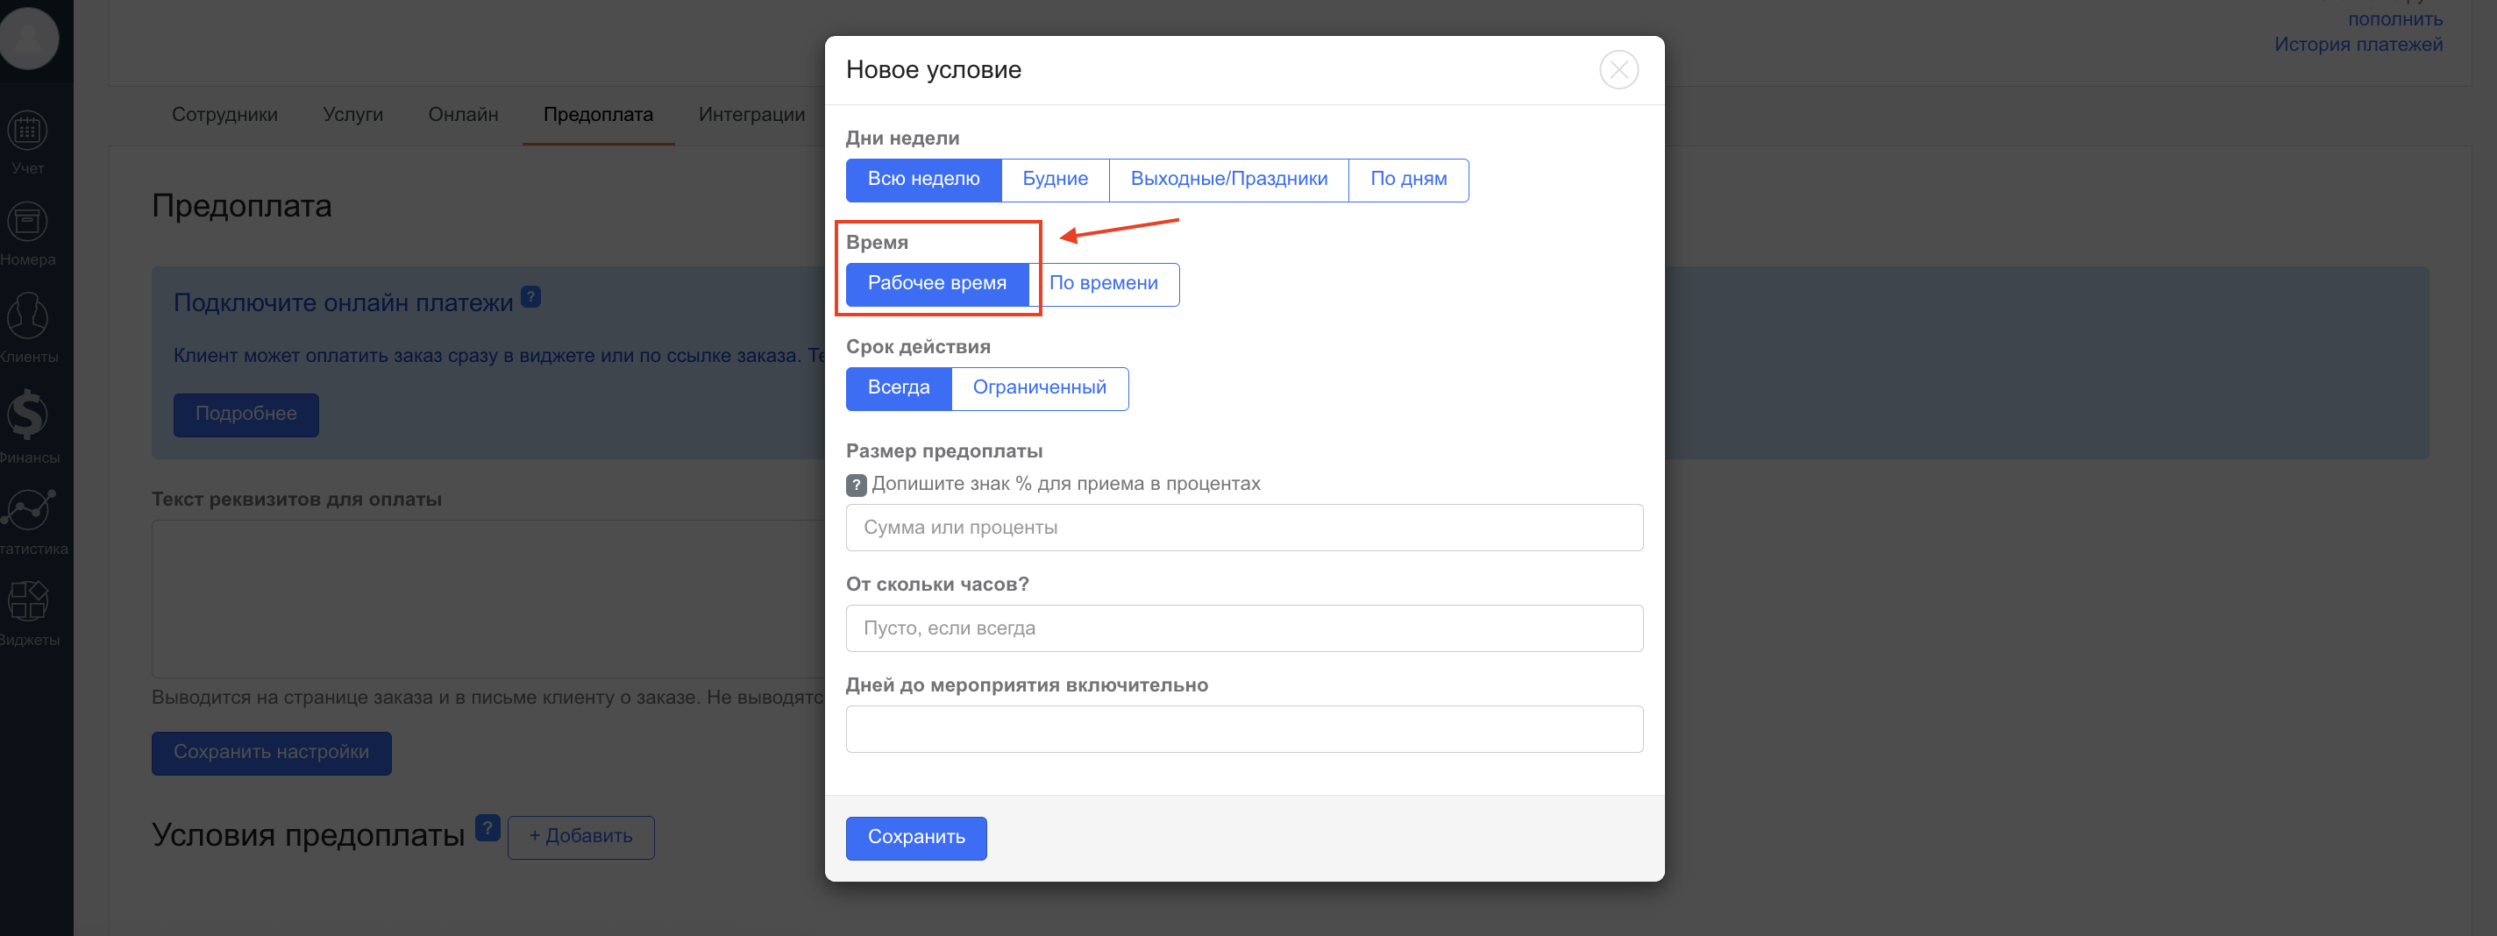Open the Номера sidebar icon
2497x936 pixels.
[27, 223]
